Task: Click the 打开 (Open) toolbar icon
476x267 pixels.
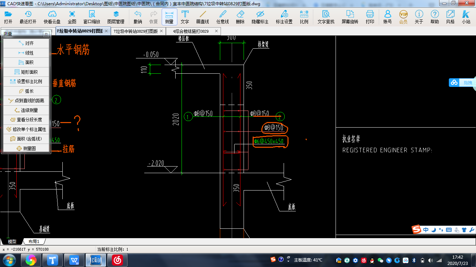Action: coord(8,17)
